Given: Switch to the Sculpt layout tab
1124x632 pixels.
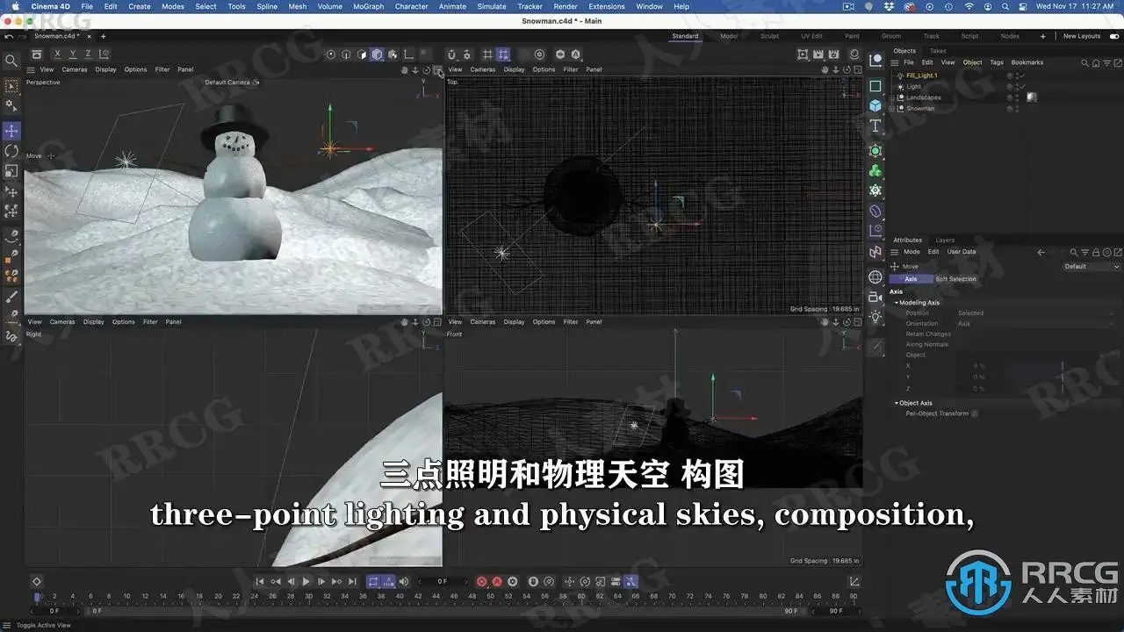Looking at the screenshot, I should tap(769, 36).
